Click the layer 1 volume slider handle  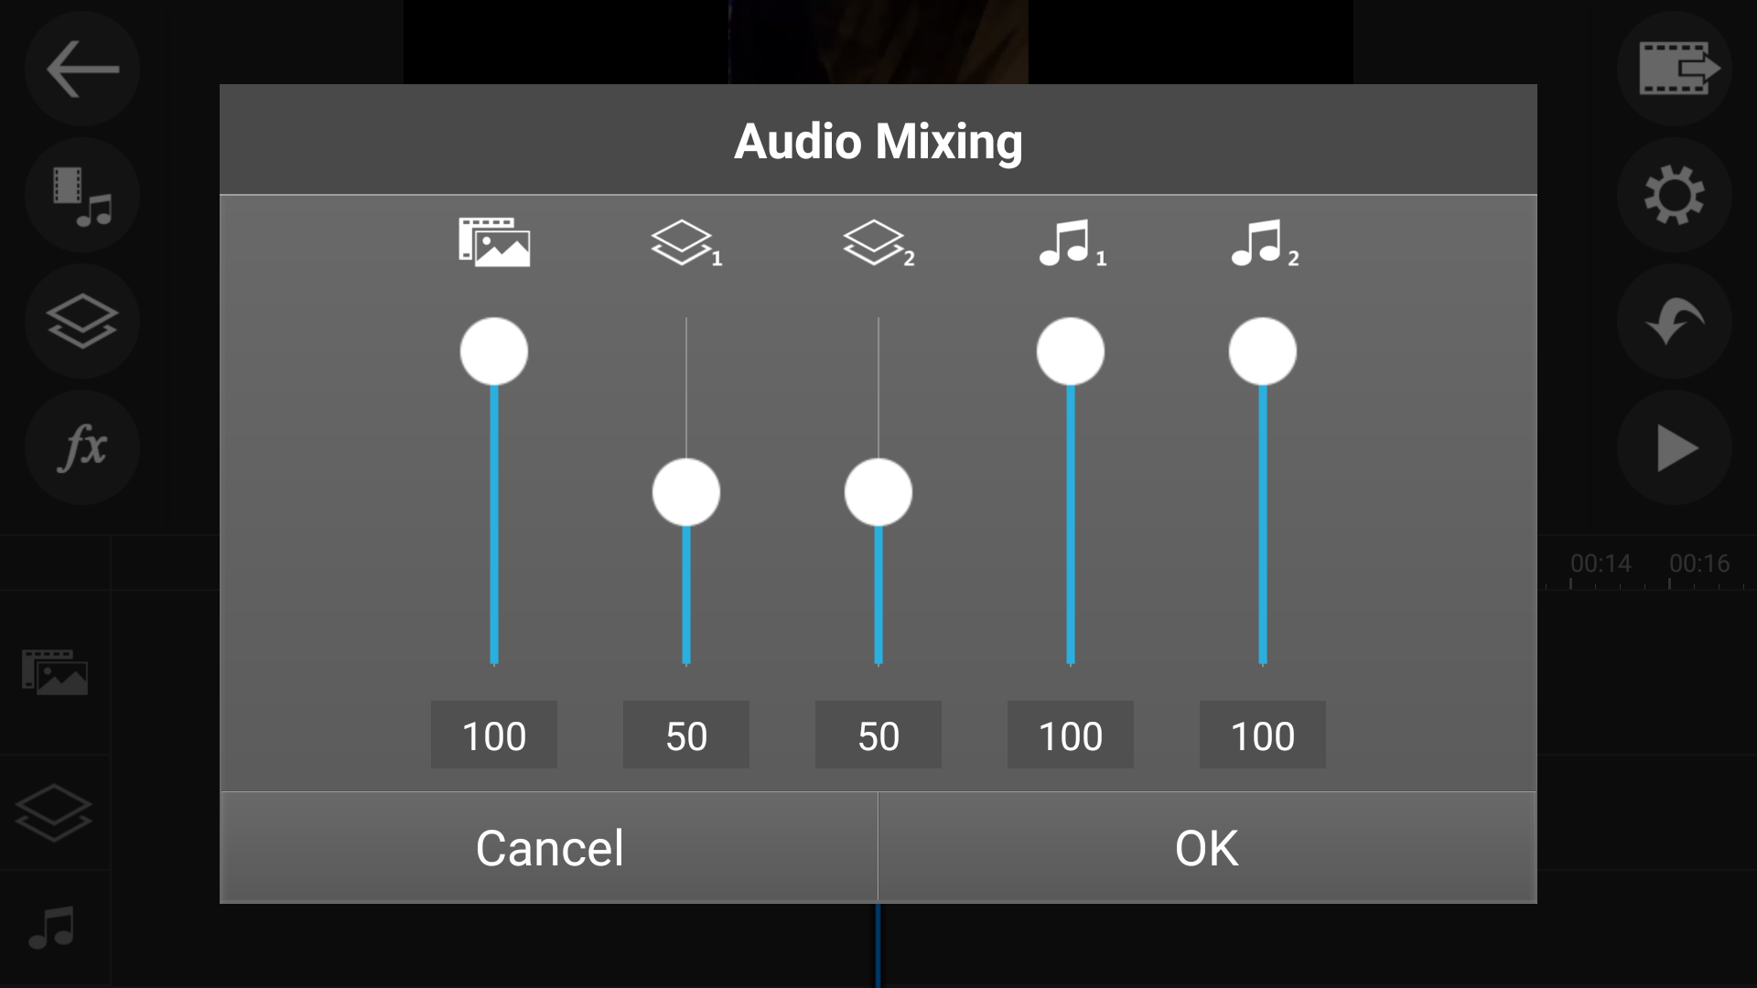point(685,491)
